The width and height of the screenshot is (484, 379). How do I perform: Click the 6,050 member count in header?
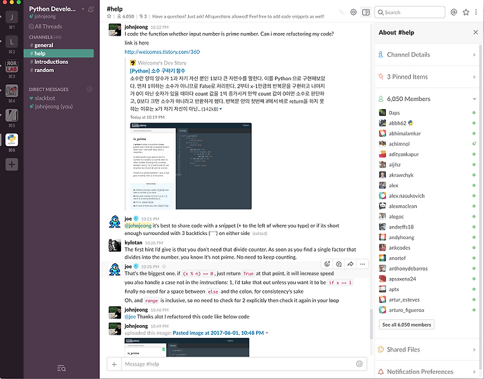tap(126, 16)
